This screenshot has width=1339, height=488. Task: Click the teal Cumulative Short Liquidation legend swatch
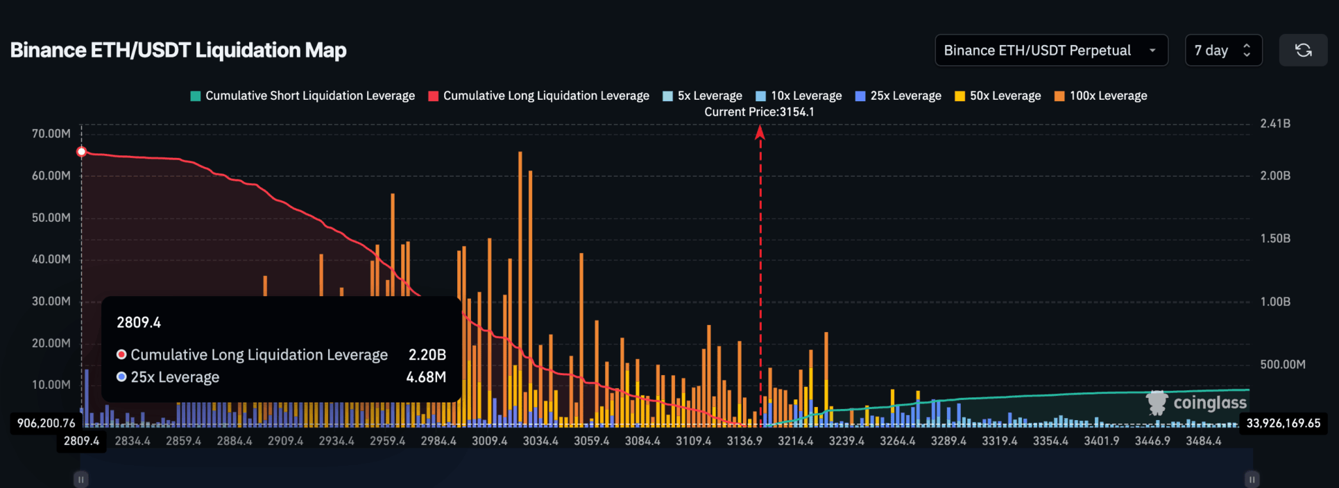click(196, 96)
